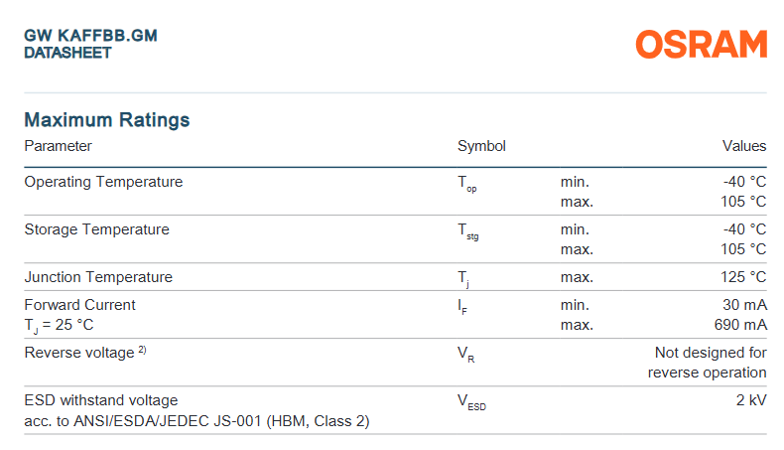Click the V ESD symbol
The width and height of the screenshot is (784, 450).
click(471, 402)
